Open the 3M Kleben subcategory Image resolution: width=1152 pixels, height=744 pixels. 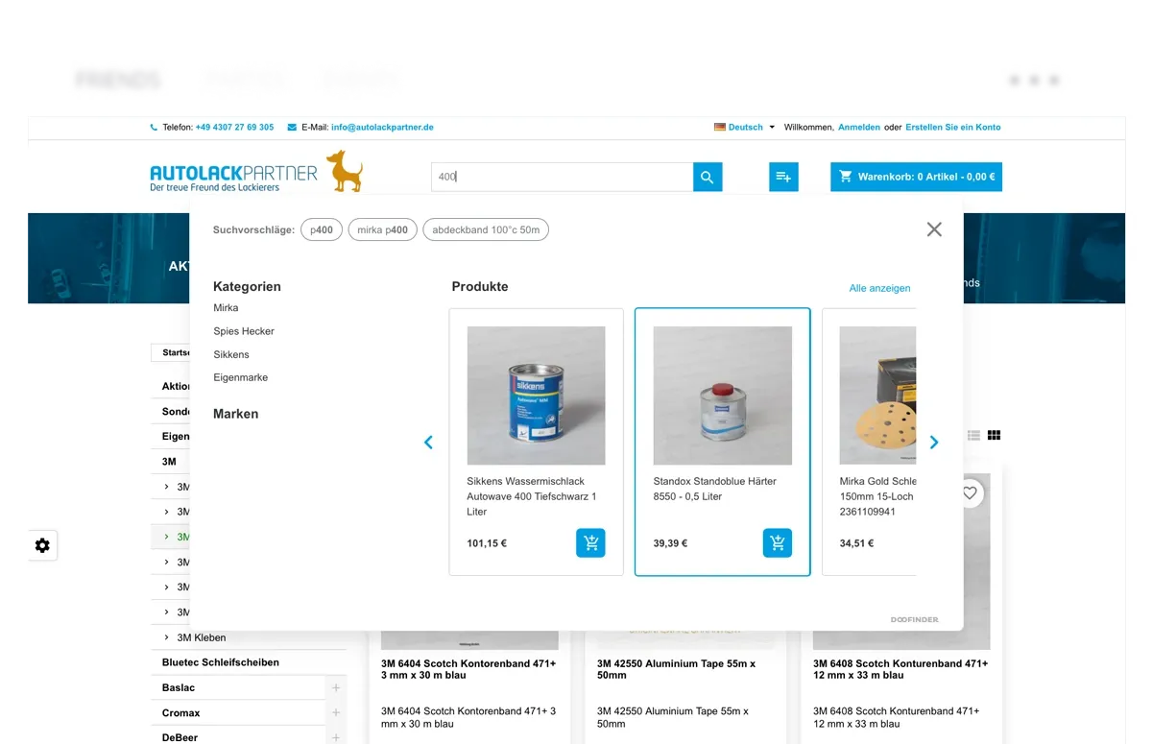(202, 637)
